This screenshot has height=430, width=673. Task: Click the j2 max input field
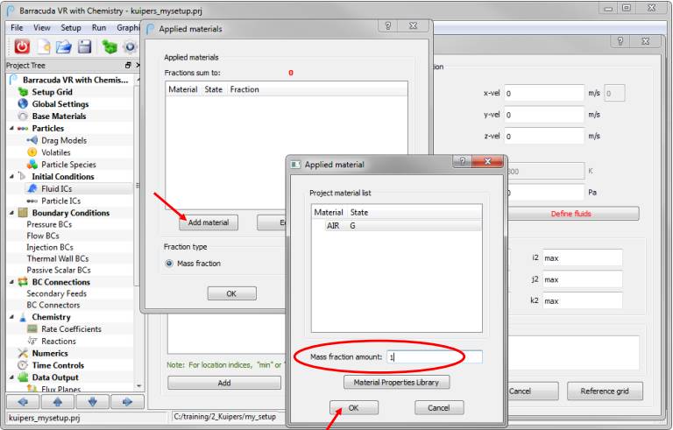(583, 279)
